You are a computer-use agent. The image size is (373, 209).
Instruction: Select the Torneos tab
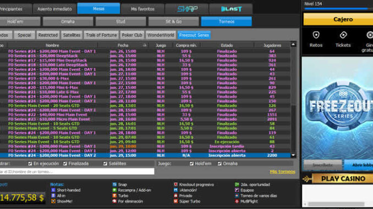pos(226,21)
